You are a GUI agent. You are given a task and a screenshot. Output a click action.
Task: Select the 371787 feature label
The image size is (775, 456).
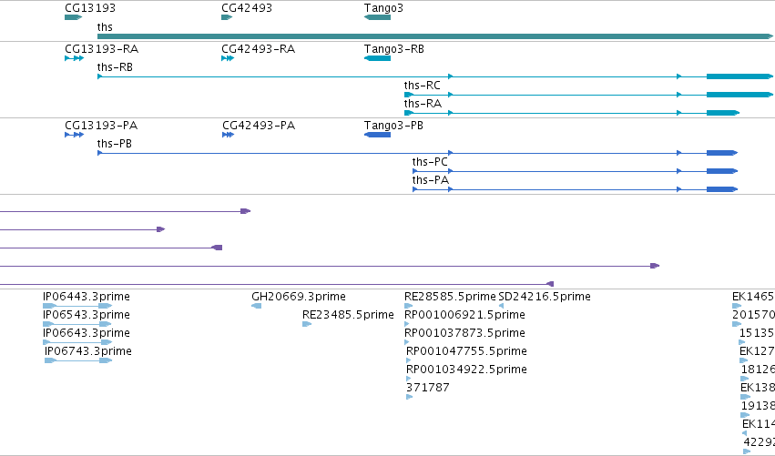[428, 388]
